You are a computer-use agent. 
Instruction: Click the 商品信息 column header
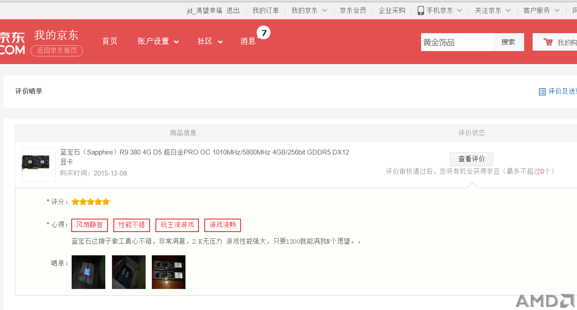tap(183, 133)
